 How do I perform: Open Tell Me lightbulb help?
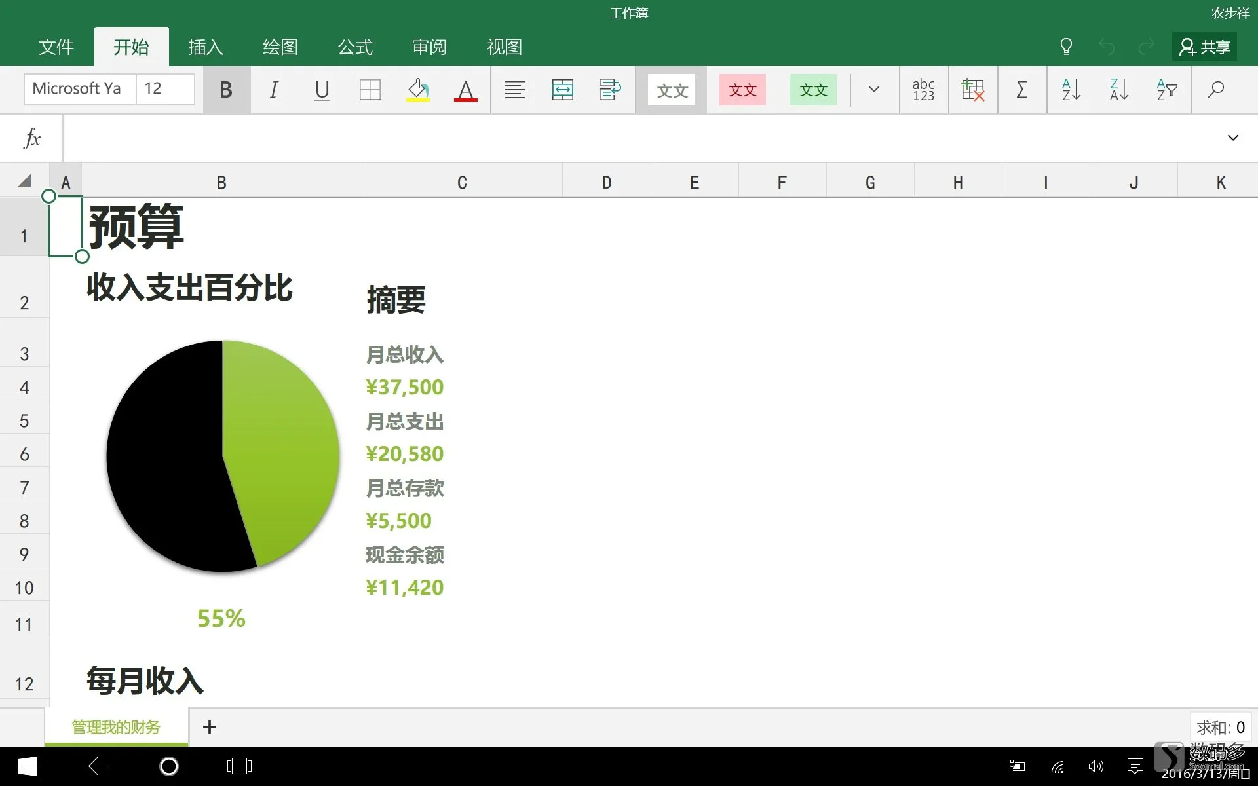pyautogui.click(x=1066, y=47)
